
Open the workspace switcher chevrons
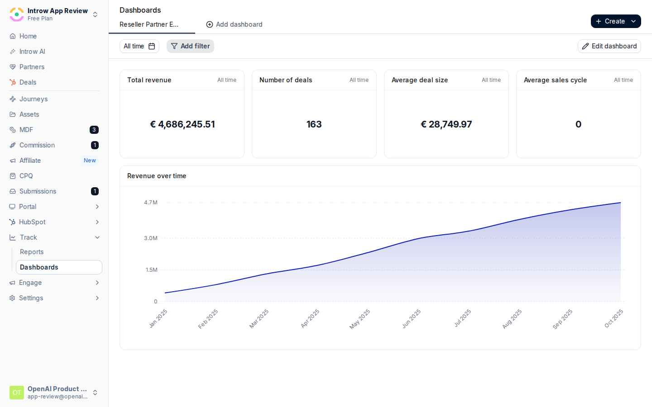pos(95,14)
